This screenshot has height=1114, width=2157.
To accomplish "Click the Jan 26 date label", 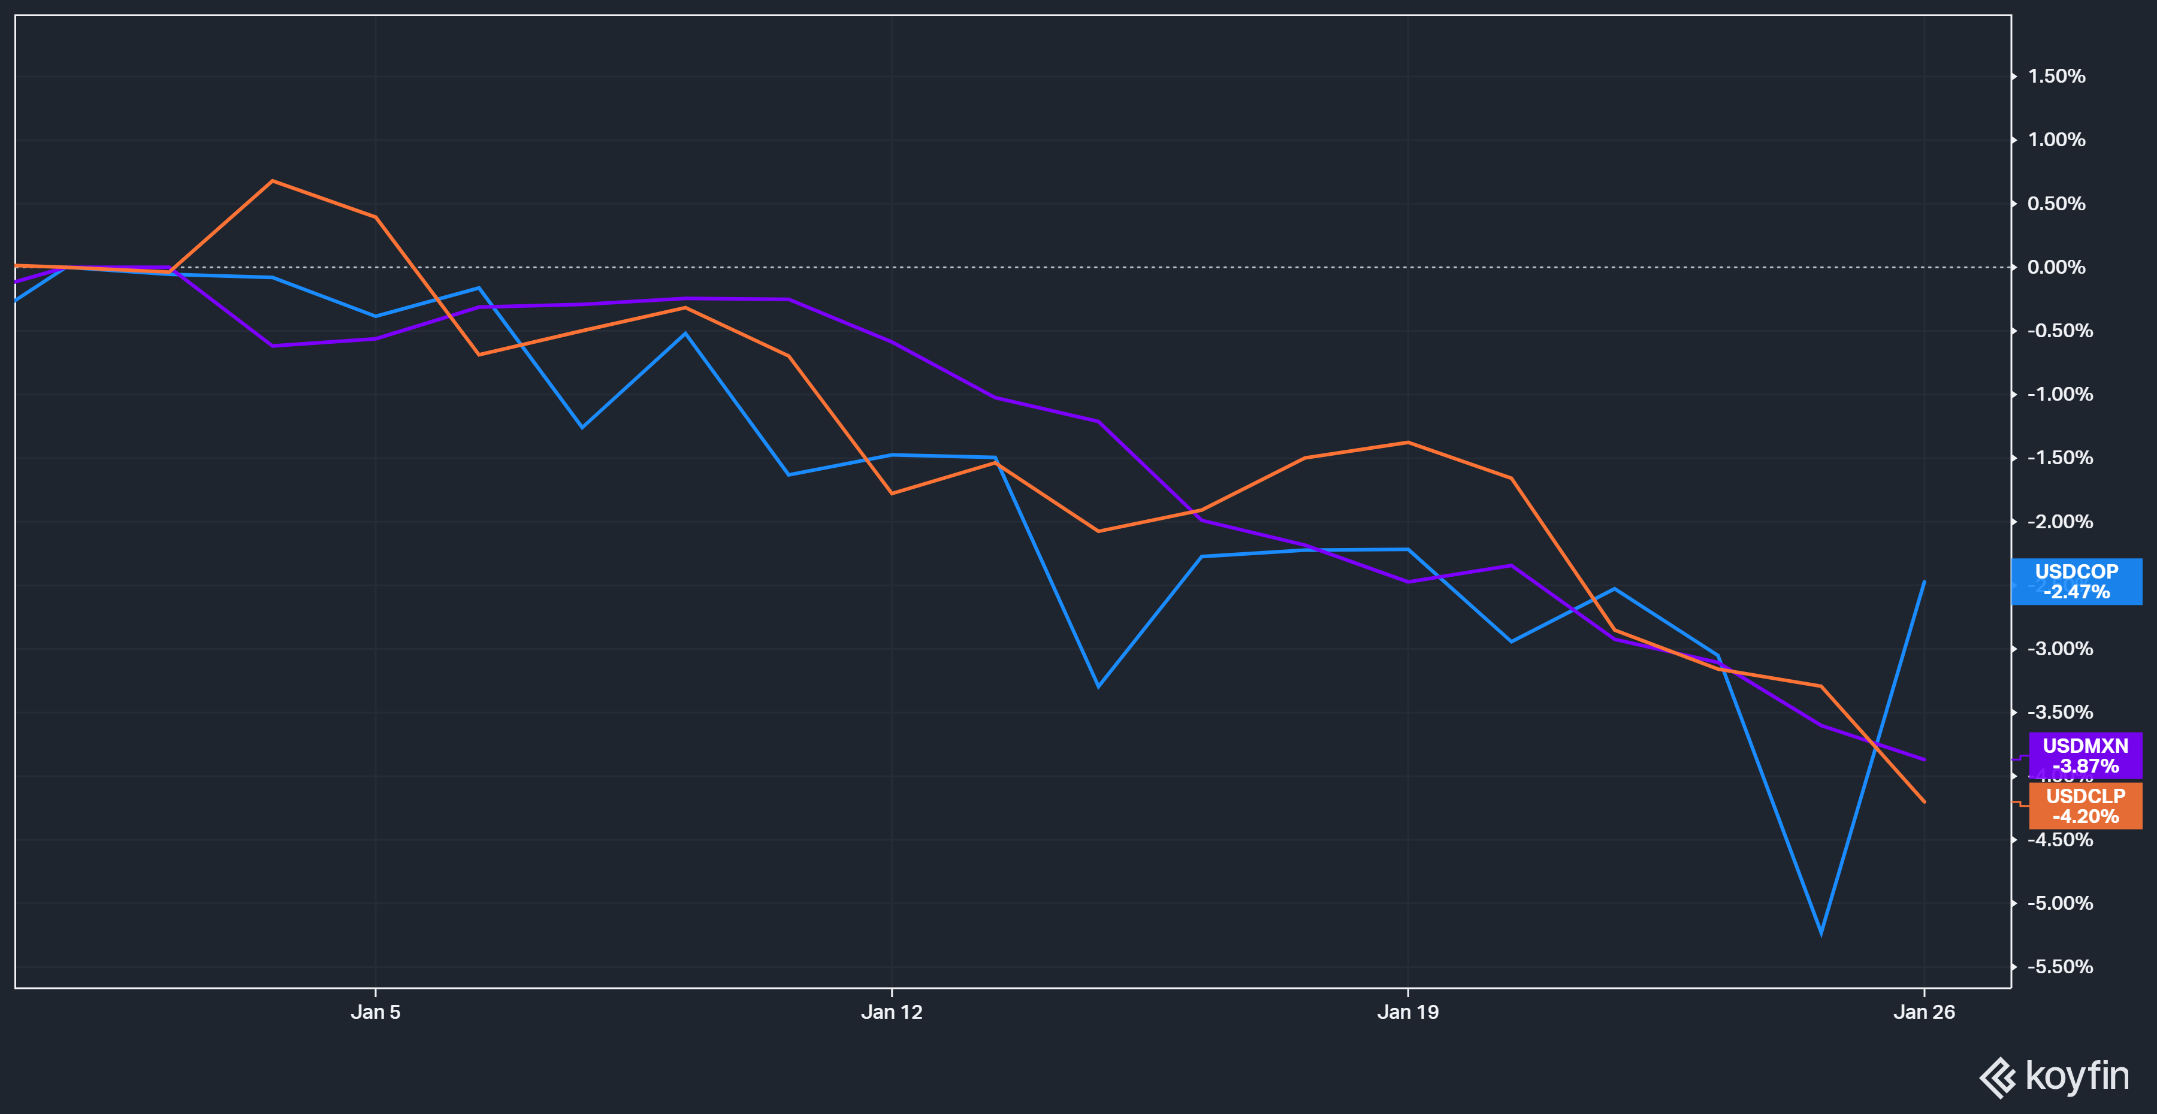I will 1923,1012.
